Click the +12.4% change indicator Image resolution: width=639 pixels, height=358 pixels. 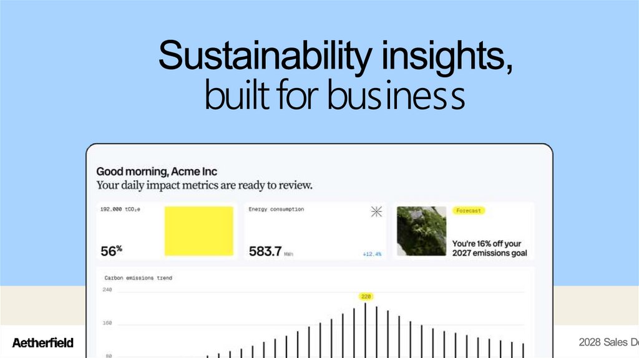click(372, 254)
